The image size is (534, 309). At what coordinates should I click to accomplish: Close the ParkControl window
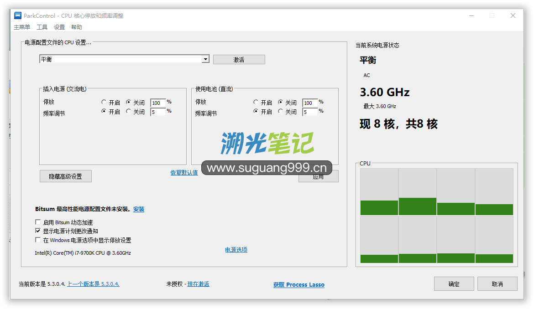513,15
